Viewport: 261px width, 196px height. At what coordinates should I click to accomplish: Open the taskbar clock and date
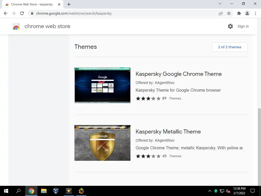(239, 191)
